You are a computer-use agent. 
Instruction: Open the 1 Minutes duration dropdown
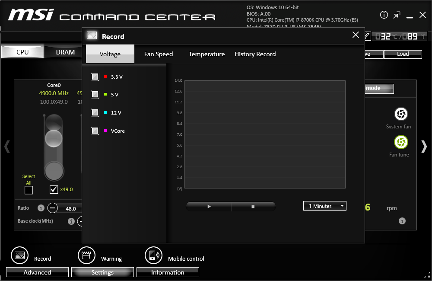(x=325, y=206)
